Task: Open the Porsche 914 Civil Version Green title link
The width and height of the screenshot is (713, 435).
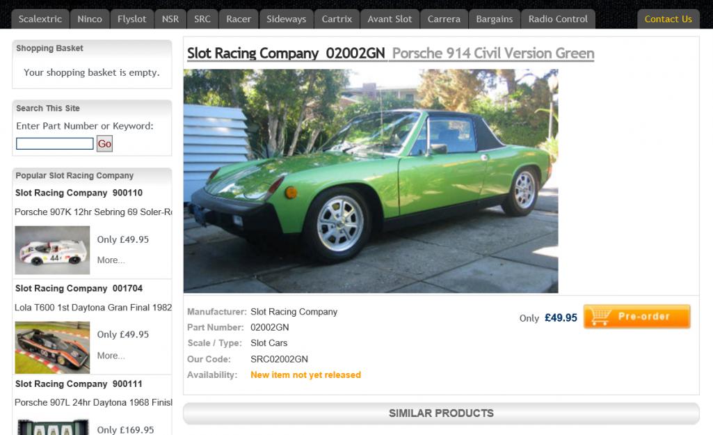Action: 493,53
